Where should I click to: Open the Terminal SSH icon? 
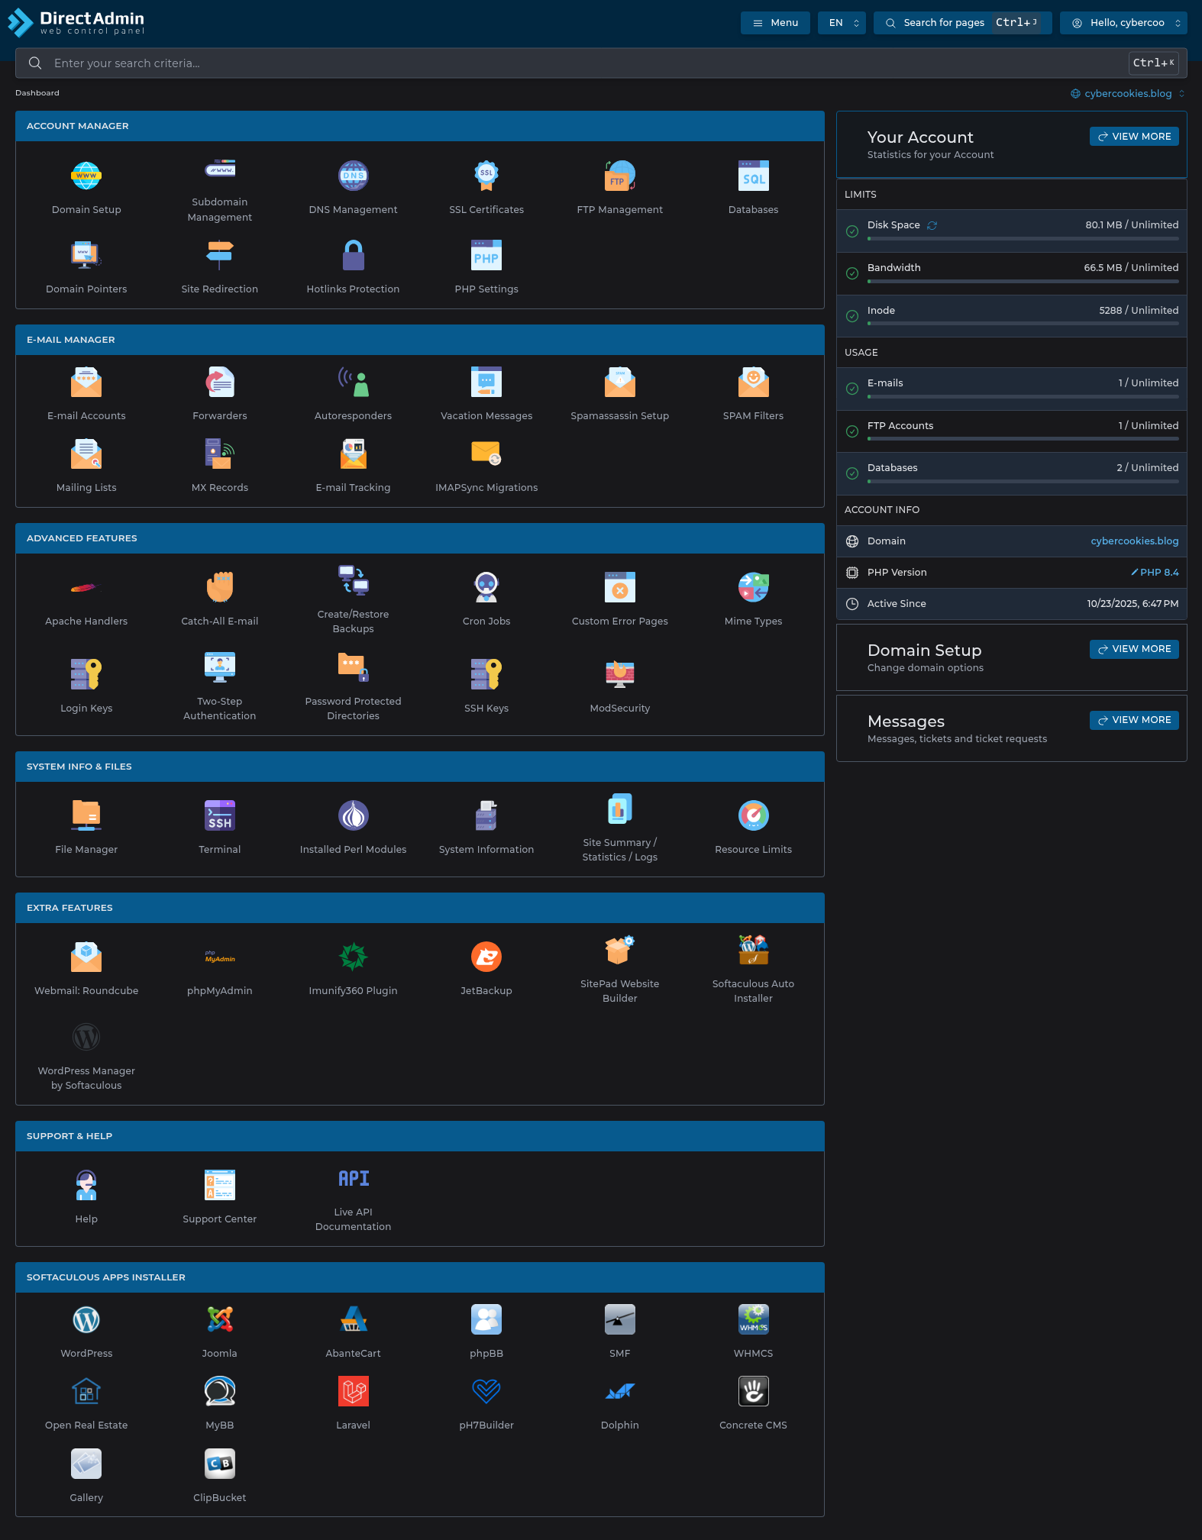click(x=219, y=815)
